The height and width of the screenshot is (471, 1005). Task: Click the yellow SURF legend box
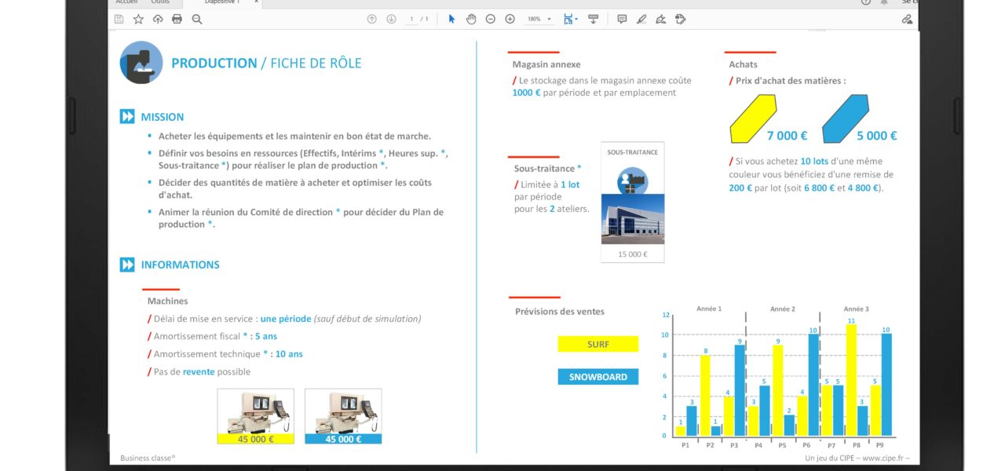point(598,344)
